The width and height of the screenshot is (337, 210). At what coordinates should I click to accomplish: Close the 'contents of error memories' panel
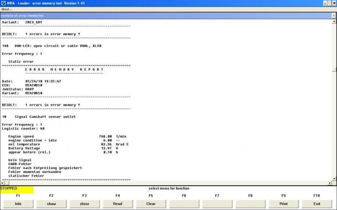click(x=334, y=16)
